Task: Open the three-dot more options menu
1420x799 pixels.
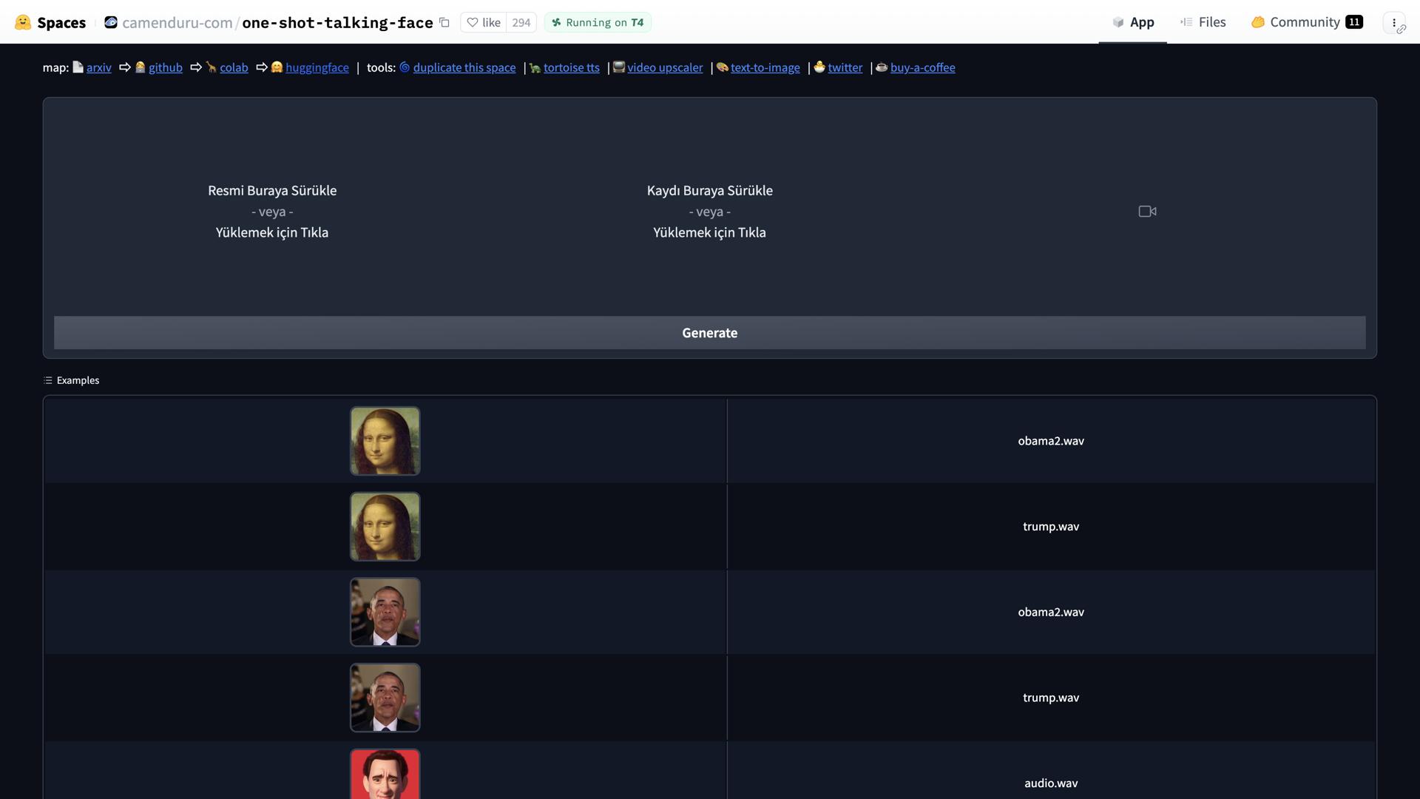Action: [x=1394, y=22]
